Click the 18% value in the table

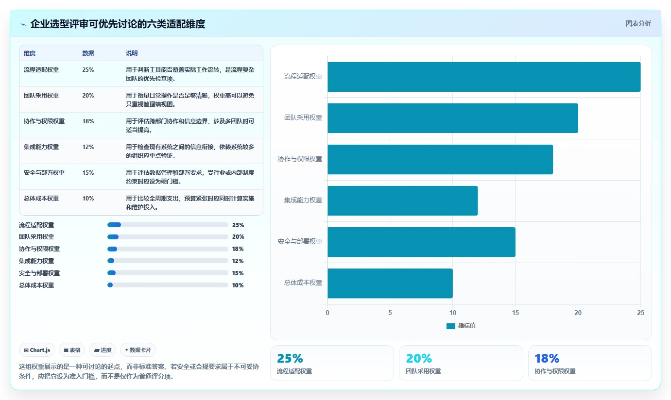pyautogui.click(x=88, y=121)
